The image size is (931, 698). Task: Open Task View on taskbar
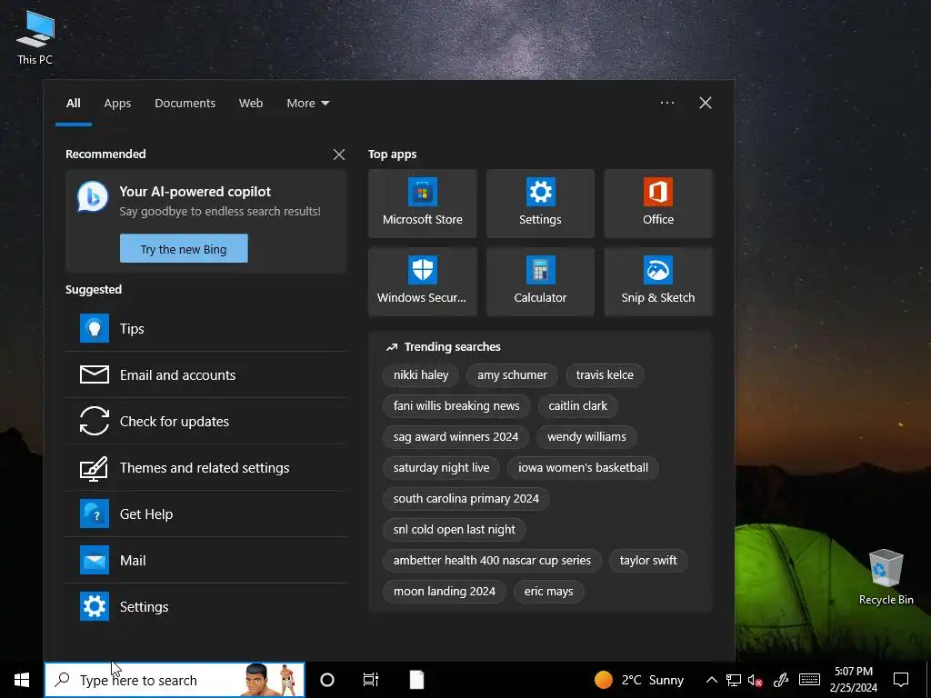click(371, 680)
